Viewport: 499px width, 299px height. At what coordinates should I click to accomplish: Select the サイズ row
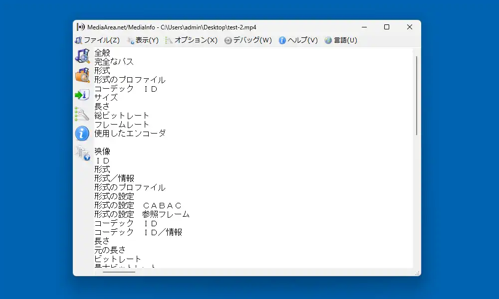[106, 98]
